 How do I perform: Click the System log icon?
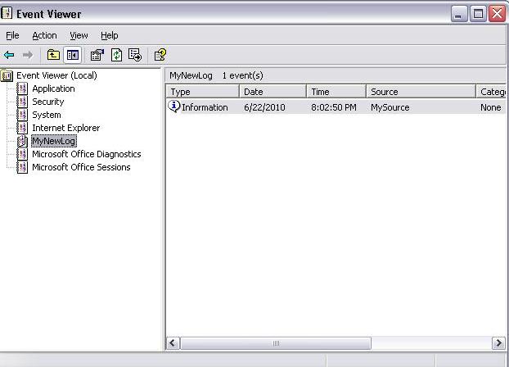click(x=22, y=115)
